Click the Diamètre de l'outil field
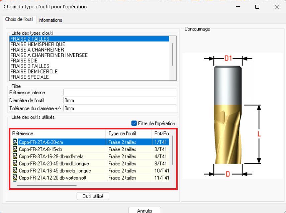 point(120,100)
